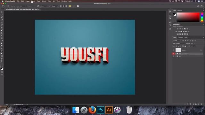Viewport: 205px width, 115px height.
Task: Open the Filter menu
Action: pos(49,1)
